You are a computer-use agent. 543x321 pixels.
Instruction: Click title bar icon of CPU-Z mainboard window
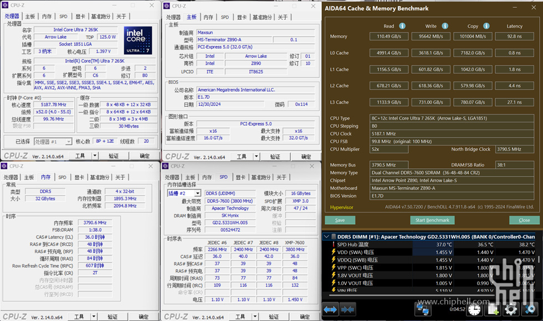click(x=167, y=6)
